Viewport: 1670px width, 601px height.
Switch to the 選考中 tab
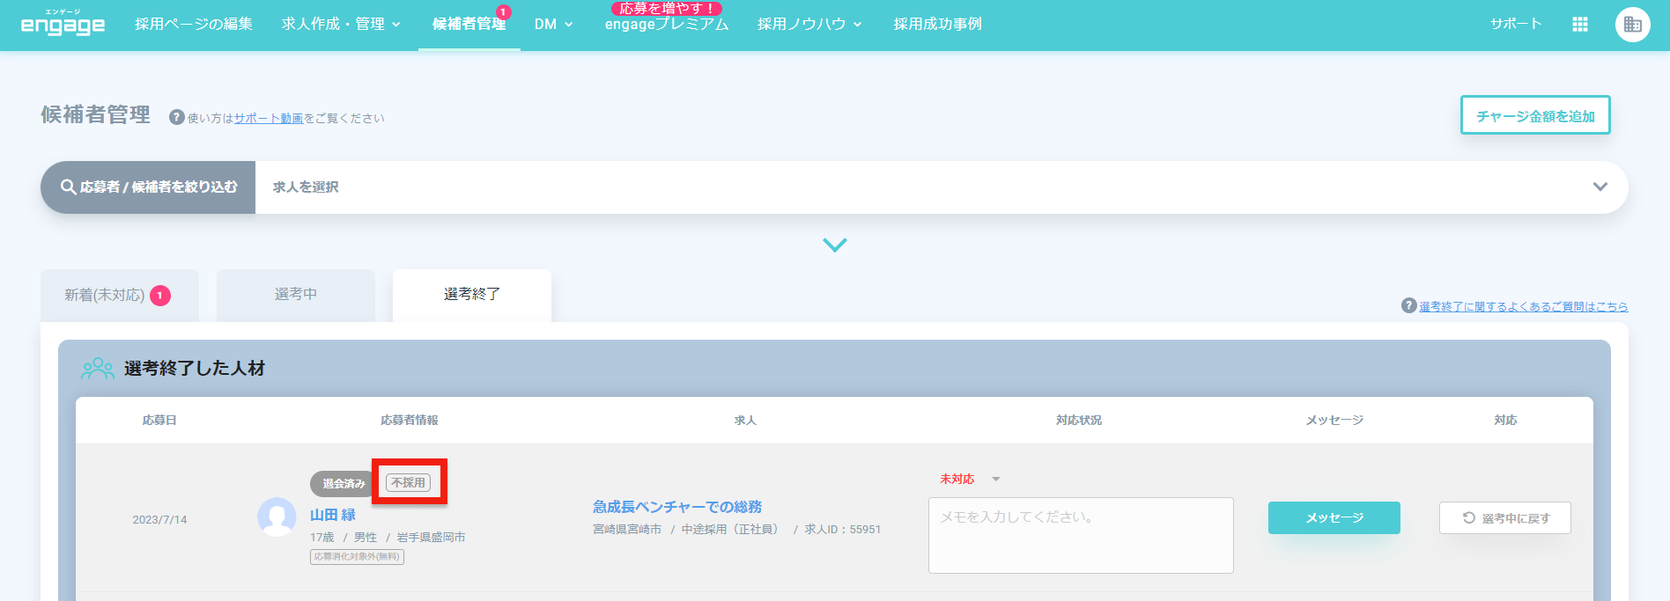pos(295,295)
